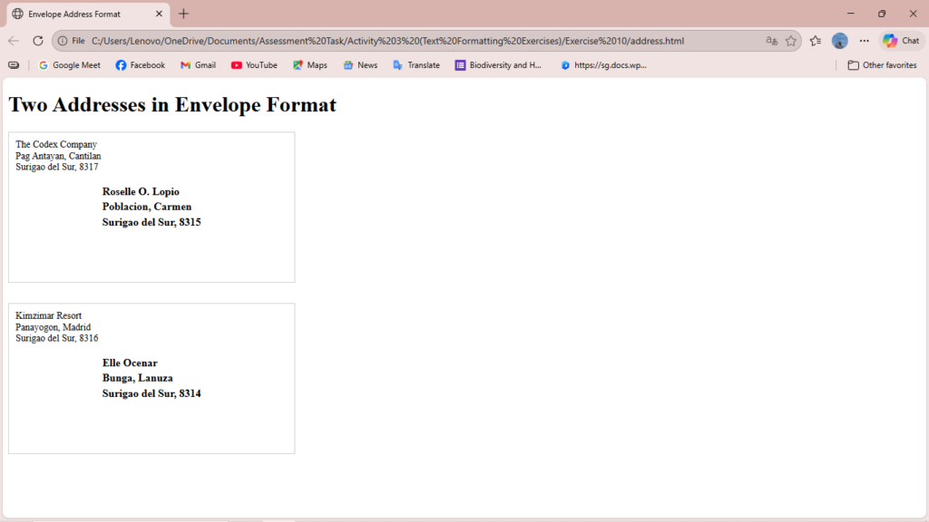Open the user profile avatar

click(840, 41)
